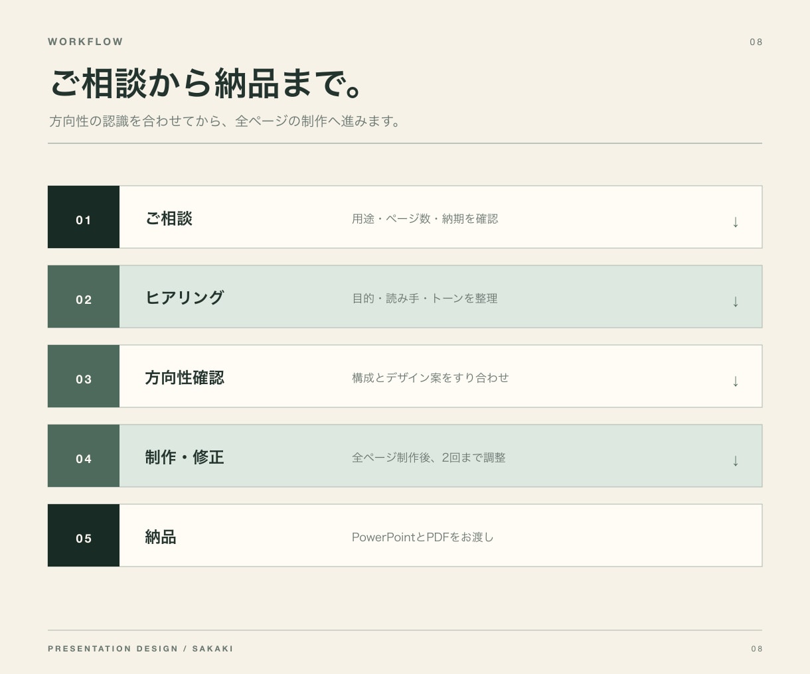This screenshot has height=674, width=810.
Task: Click the WORKFLOW section label
Action: tap(86, 42)
